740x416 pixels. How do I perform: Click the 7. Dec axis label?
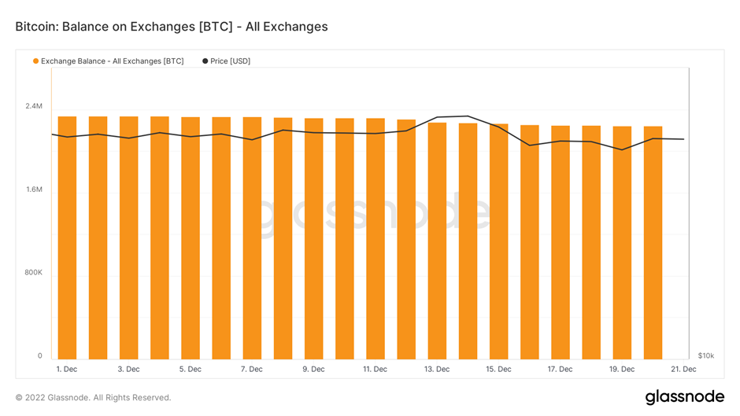pyautogui.click(x=252, y=370)
